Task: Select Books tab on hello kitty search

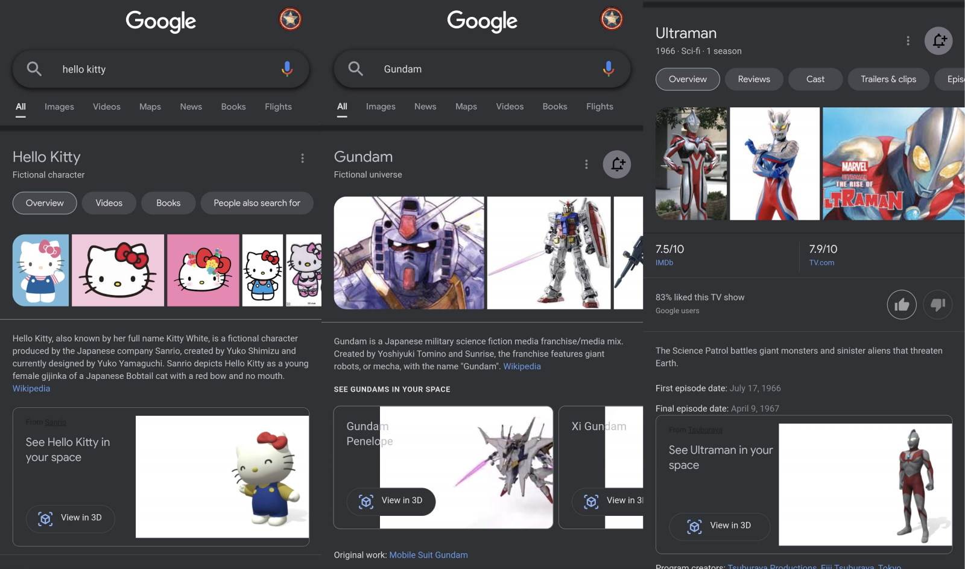Action: click(x=233, y=107)
